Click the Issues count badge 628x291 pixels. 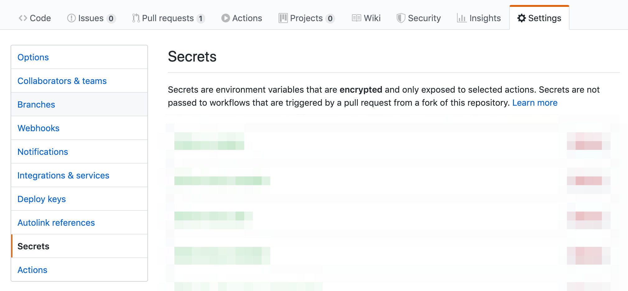click(x=111, y=19)
